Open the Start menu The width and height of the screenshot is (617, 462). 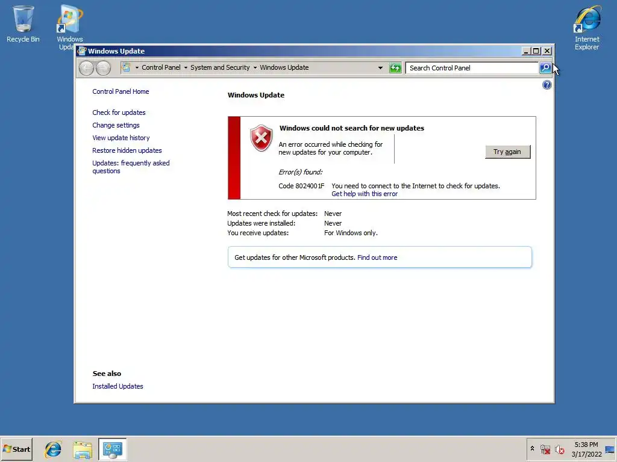coord(16,449)
